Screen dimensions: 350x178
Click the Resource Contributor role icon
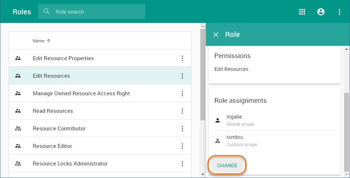pos(18,129)
